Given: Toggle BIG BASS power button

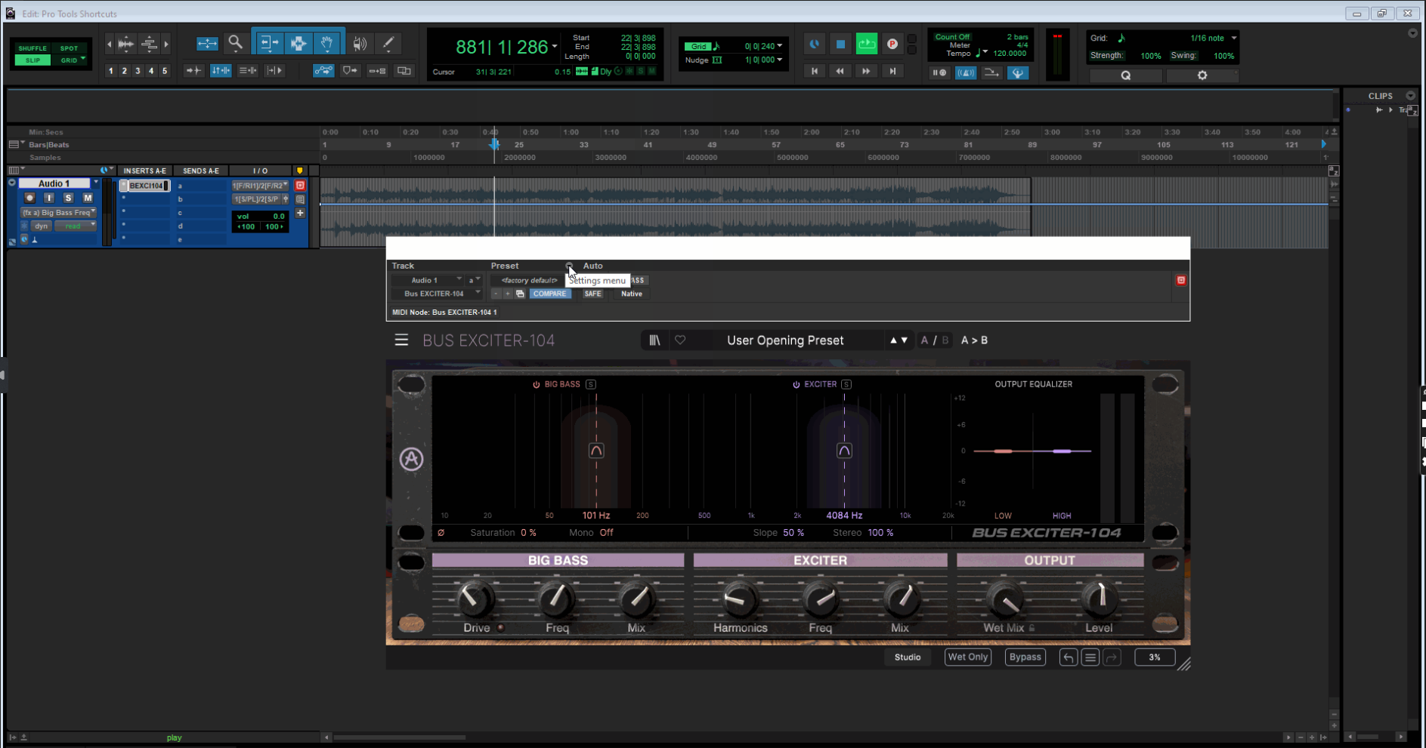Looking at the screenshot, I should pos(536,384).
